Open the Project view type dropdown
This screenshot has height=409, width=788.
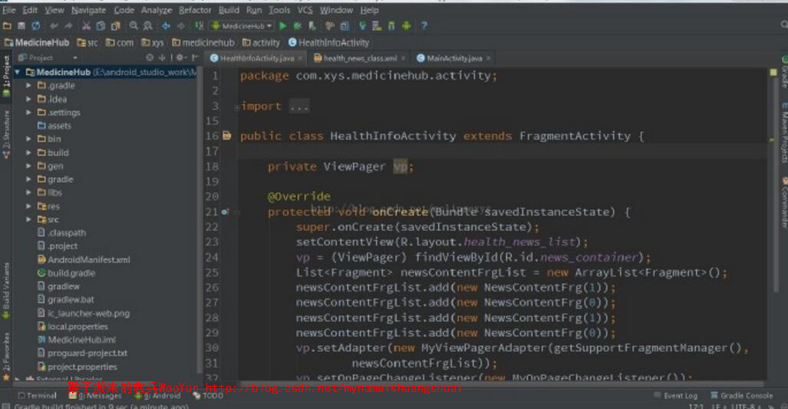tap(75, 58)
